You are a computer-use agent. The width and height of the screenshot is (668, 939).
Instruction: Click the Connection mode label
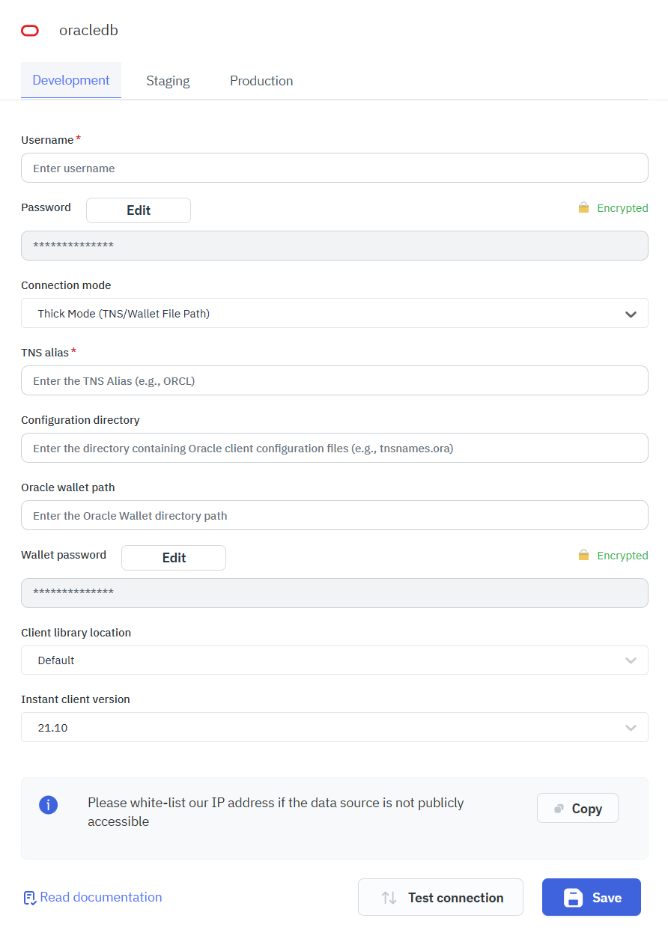click(x=66, y=285)
